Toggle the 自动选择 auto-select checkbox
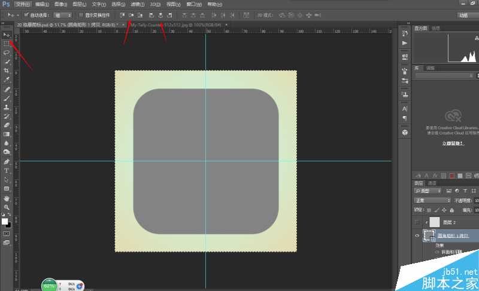This screenshot has width=479, height=291. pos(28,15)
